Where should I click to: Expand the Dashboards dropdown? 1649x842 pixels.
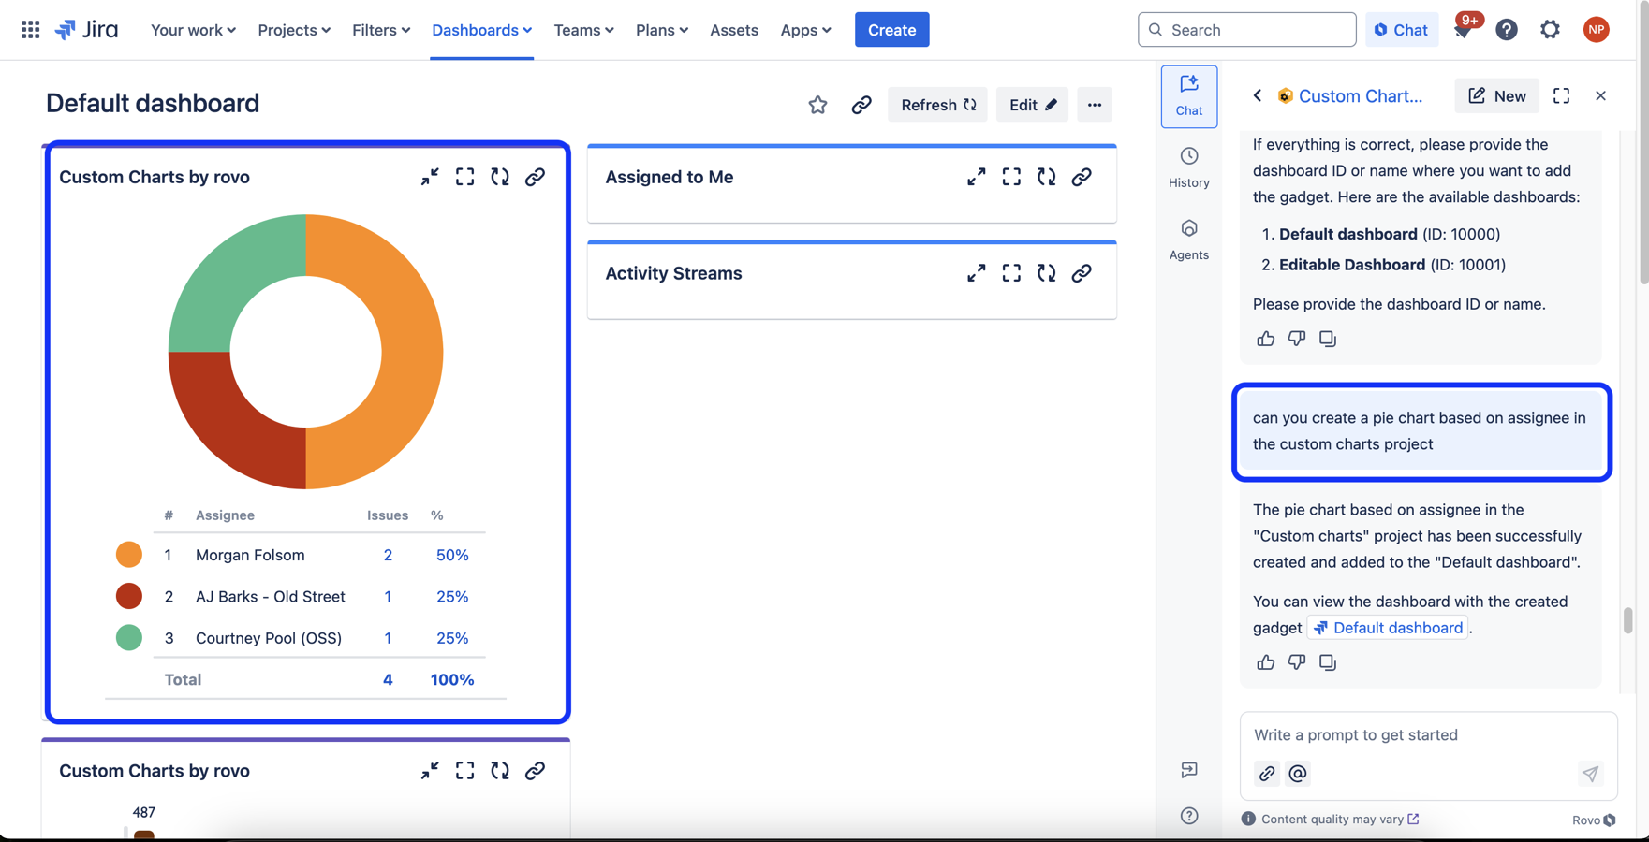pos(481,30)
